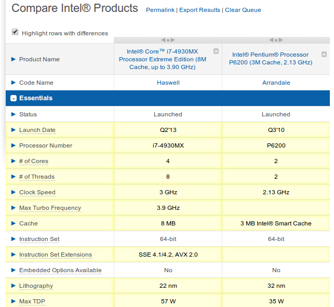Click Embedded Options Available label

pos(60,270)
